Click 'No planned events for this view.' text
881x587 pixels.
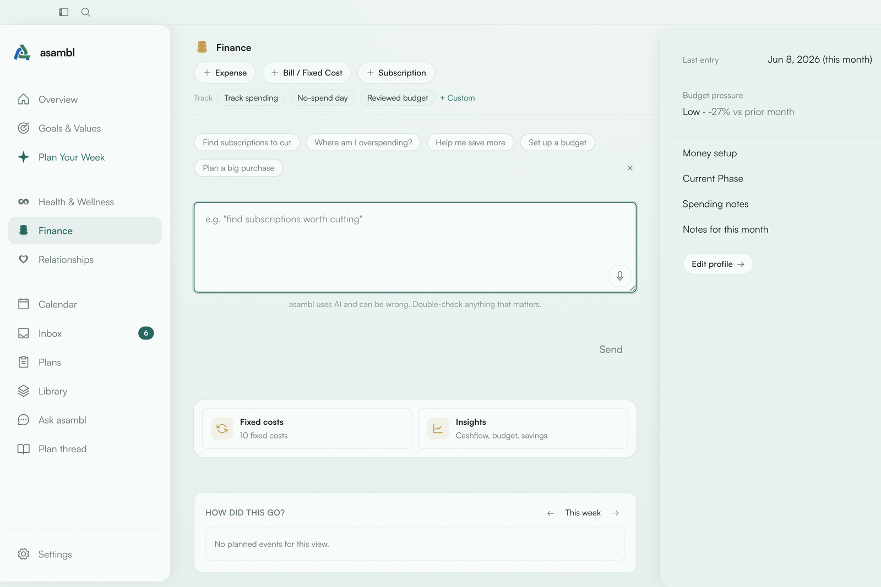pos(272,544)
